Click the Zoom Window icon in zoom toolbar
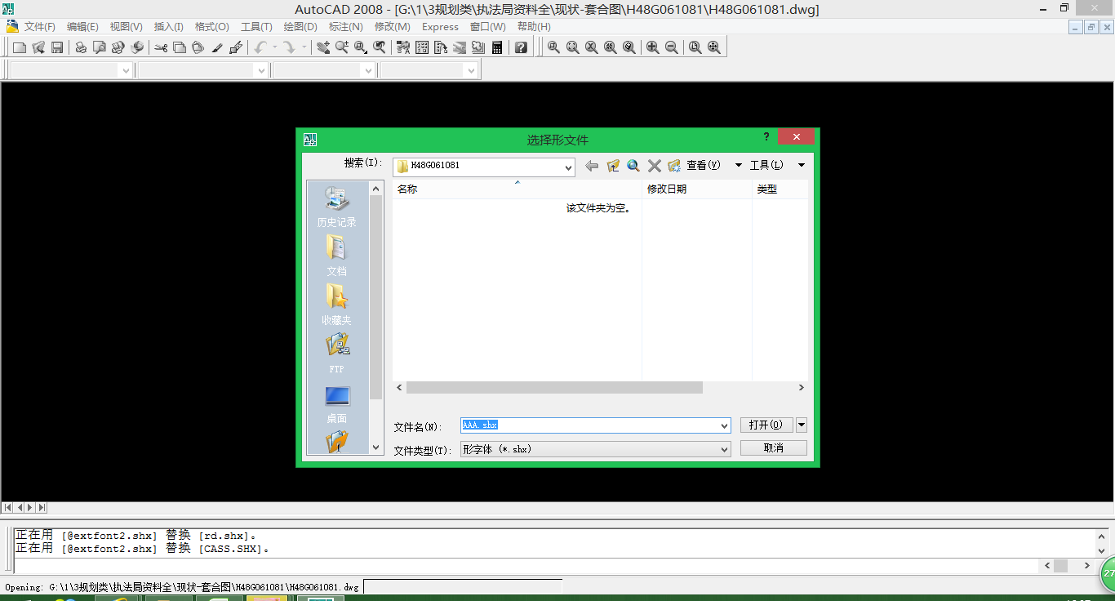The image size is (1115, 601). point(553,47)
